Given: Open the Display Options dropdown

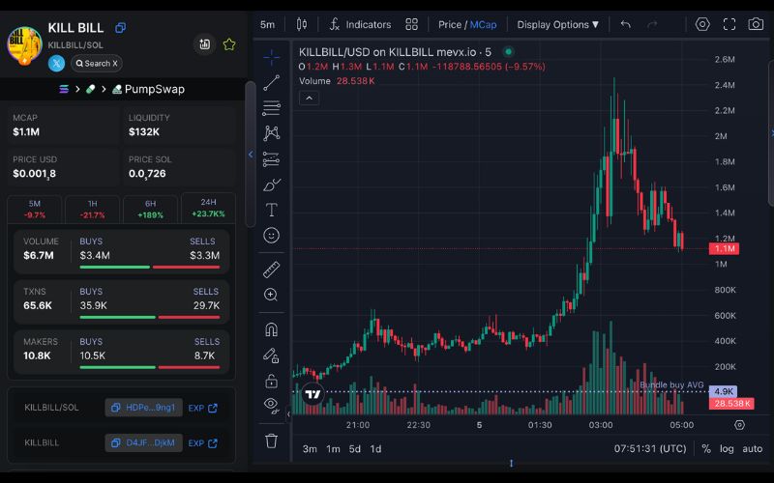Looking at the screenshot, I should coord(558,25).
